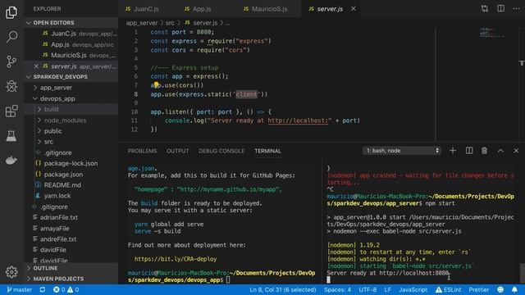Viewport: 525px width, 295px height.
Task: Follow the https://bit.ly/CRA-deploy link in terminal
Action: click(176, 259)
